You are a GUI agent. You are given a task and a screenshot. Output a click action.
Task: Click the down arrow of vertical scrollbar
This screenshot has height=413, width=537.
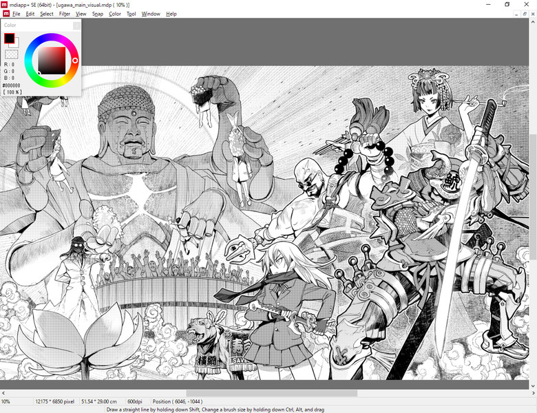point(533,386)
